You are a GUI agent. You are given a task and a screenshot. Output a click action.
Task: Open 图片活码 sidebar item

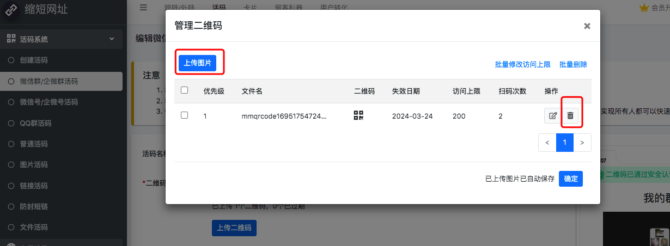(x=34, y=165)
